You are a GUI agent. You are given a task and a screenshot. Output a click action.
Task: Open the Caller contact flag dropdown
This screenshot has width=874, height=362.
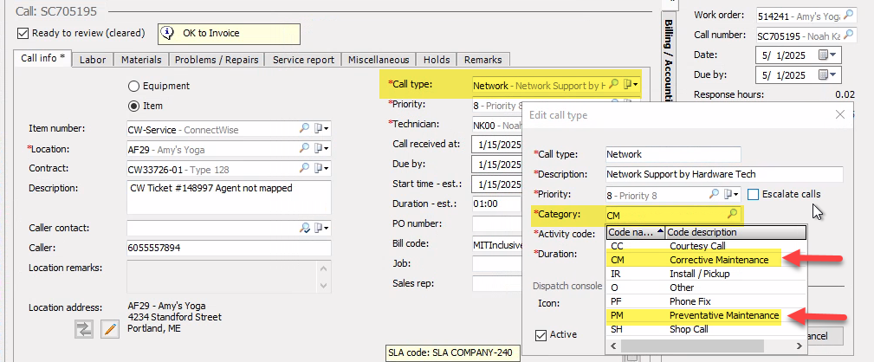tap(321, 228)
